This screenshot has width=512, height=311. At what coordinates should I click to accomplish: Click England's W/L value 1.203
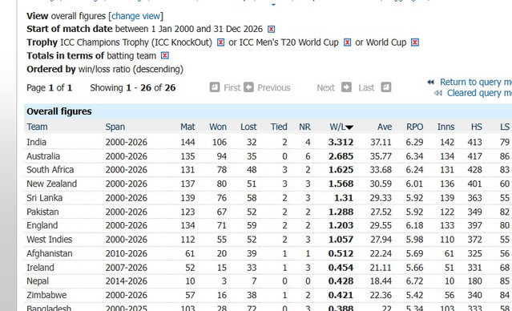pyautogui.click(x=341, y=225)
